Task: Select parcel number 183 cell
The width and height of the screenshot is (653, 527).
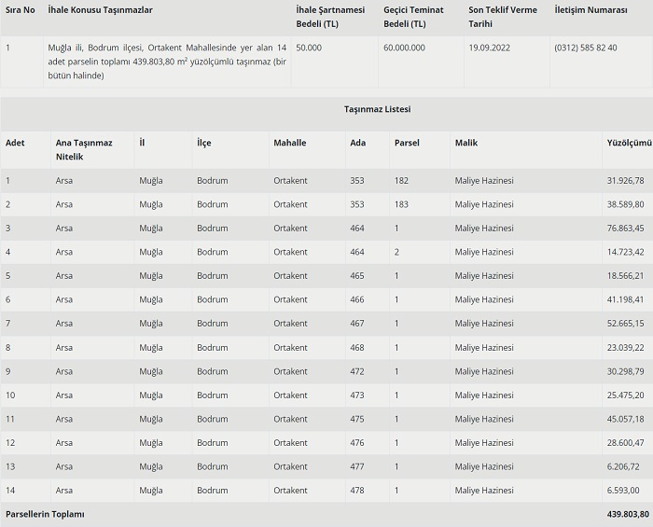Action: tap(401, 204)
